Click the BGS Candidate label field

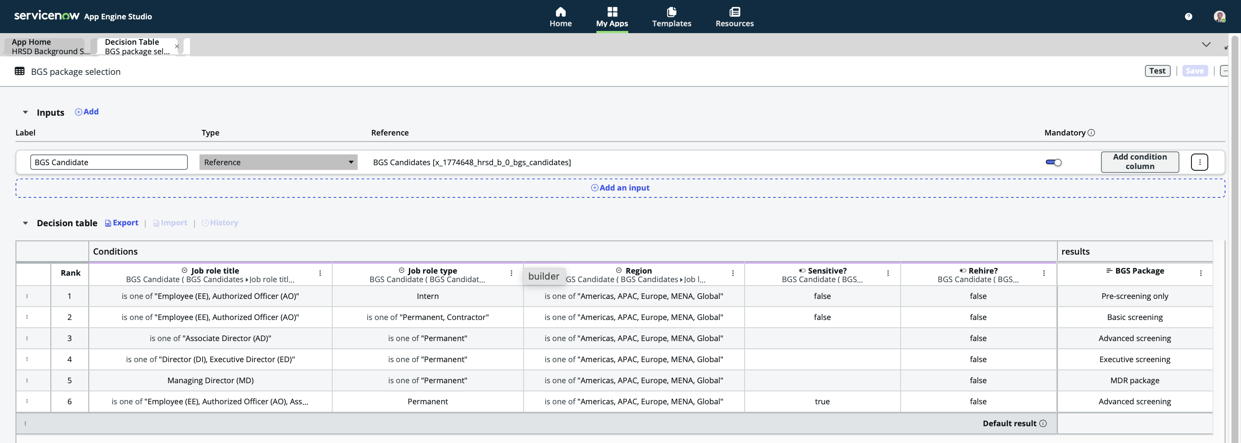pyautogui.click(x=109, y=162)
